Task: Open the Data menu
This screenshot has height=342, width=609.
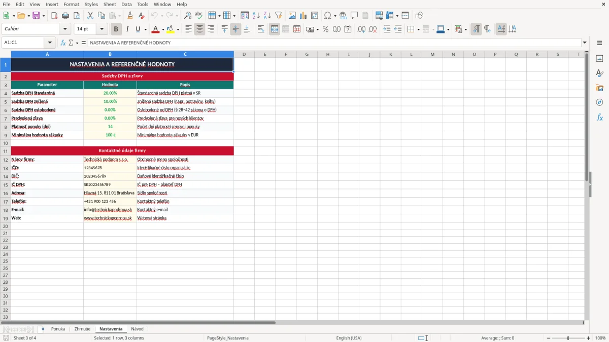Action: pos(126,4)
